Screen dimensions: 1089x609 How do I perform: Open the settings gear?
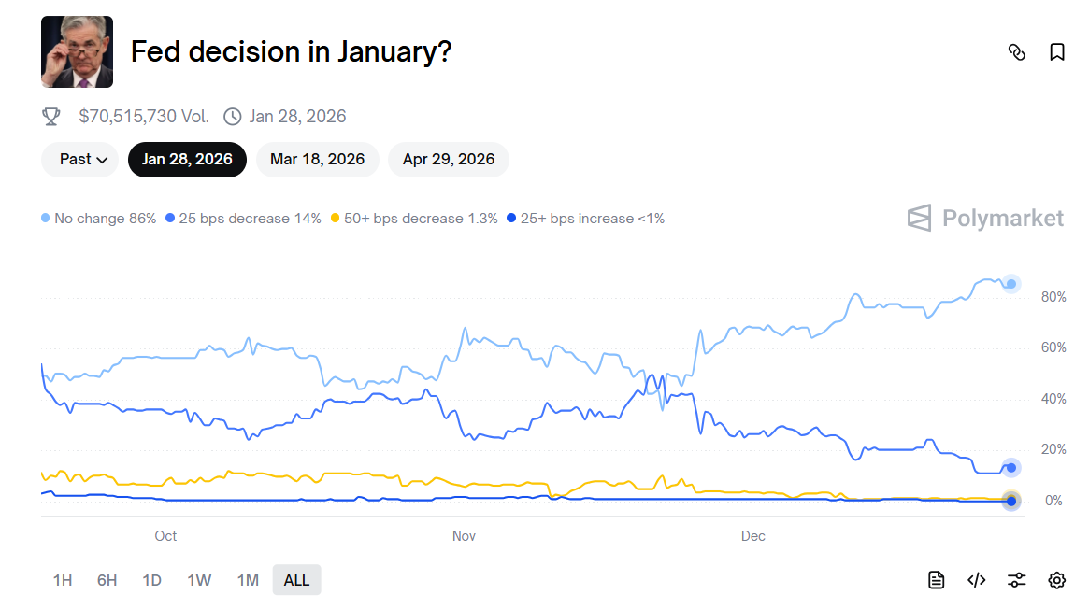[x=1056, y=580]
